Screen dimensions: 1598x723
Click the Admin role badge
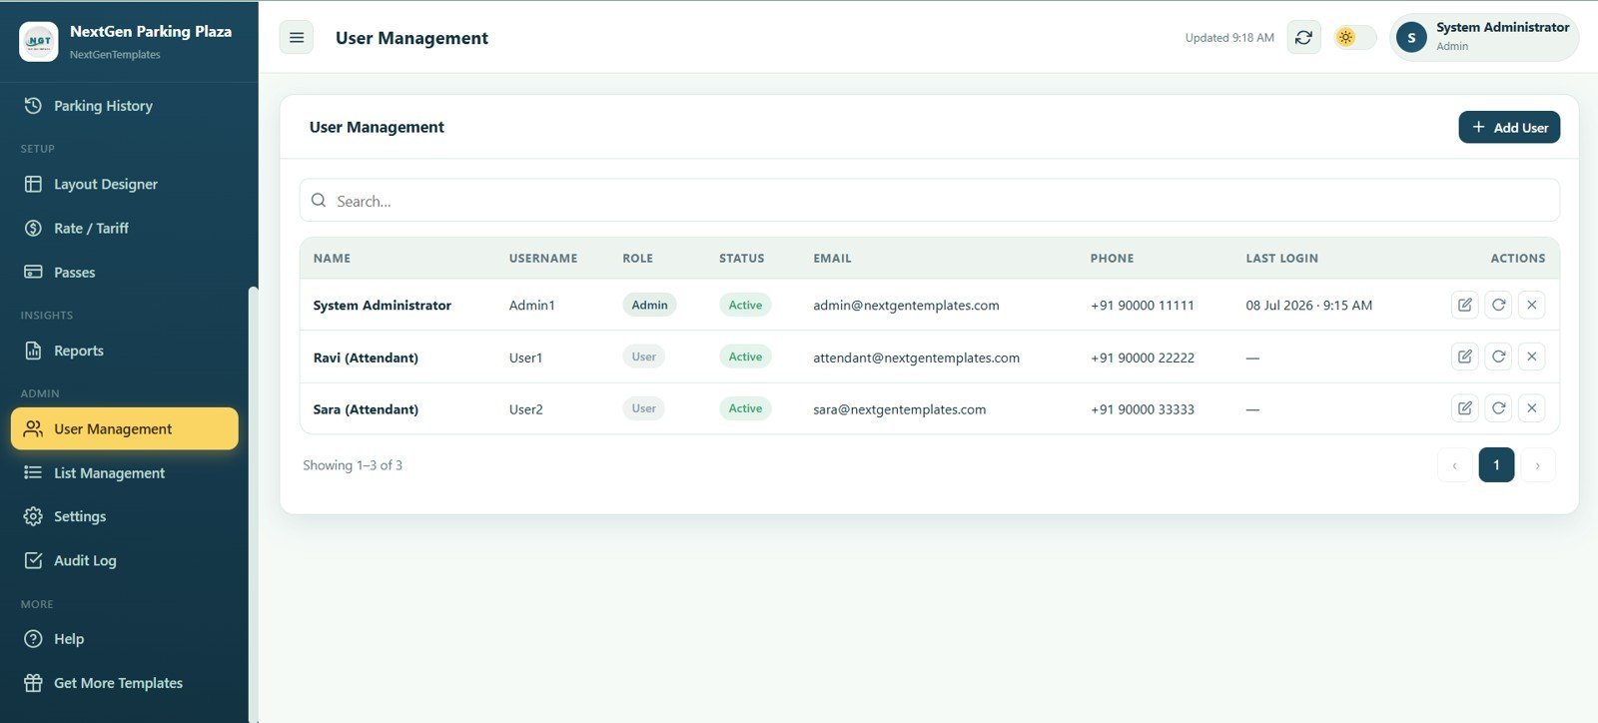click(649, 305)
